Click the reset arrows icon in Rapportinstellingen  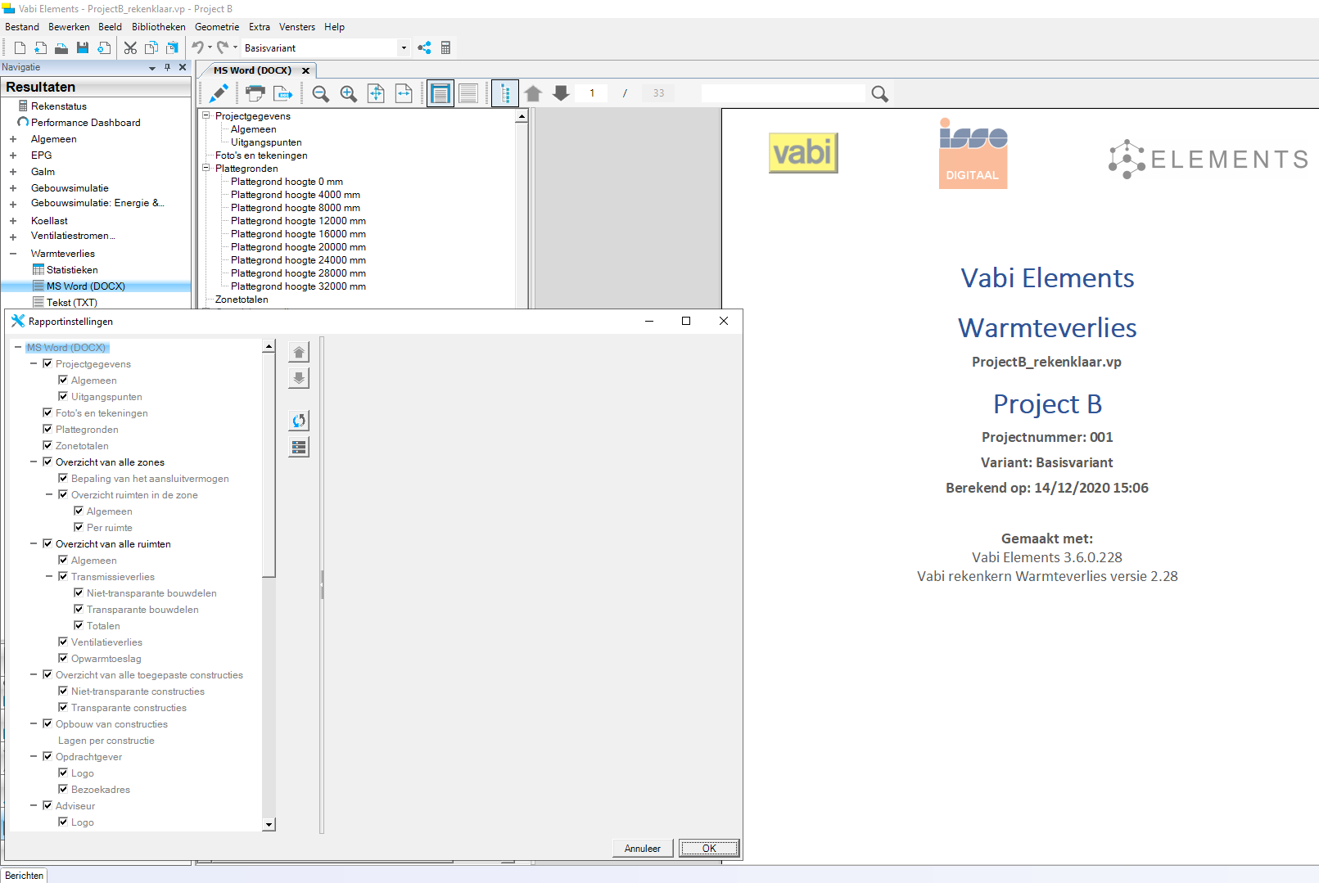point(299,421)
